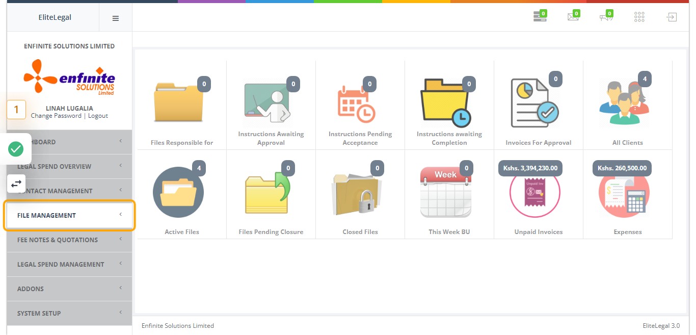Open the Files Pending Closure icon
Screen dimensions: 696x335
click(x=267, y=193)
